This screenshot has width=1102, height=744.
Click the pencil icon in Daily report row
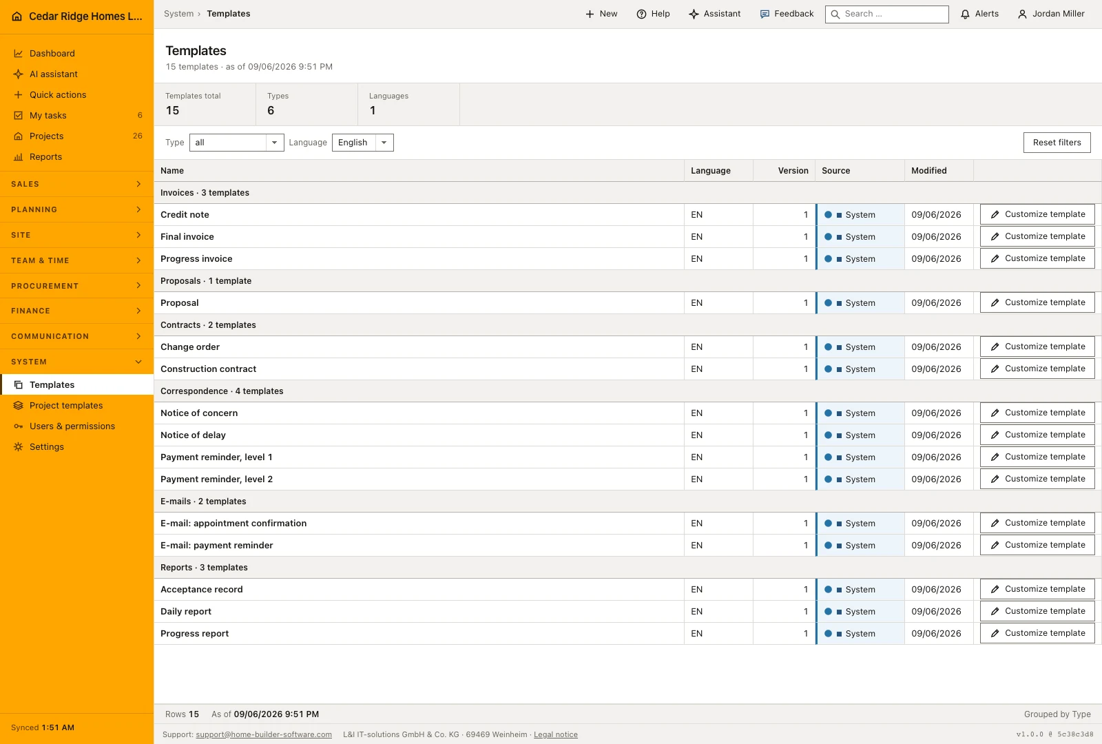(x=995, y=612)
